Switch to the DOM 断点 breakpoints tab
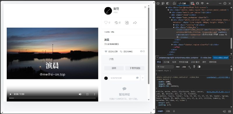The height and width of the screenshot is (114, 233). pyautogui.click(x=195, y=62)
